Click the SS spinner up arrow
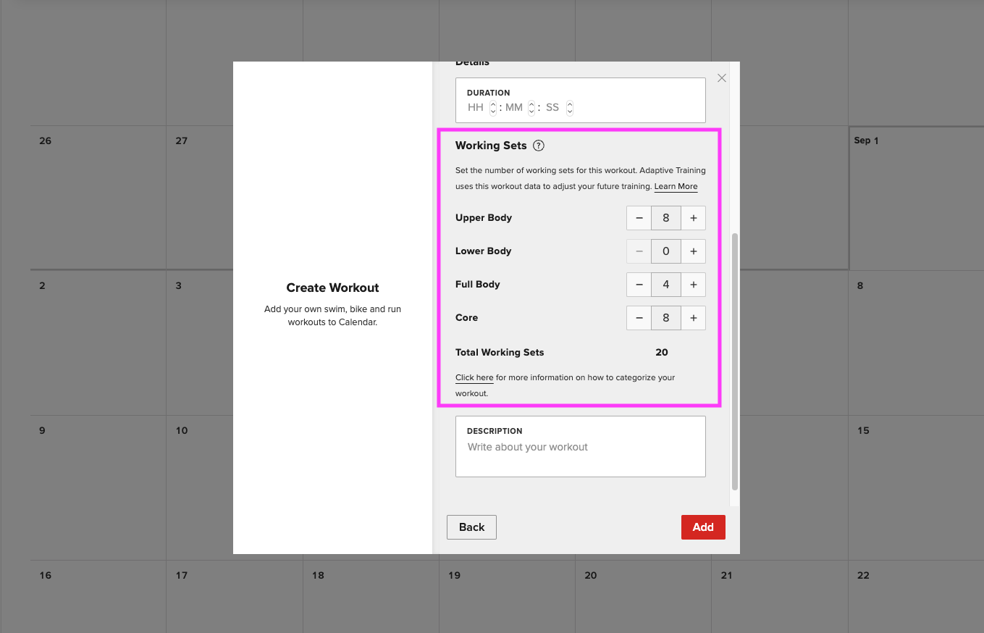The height and width of the screenshot is (633, 984). [570, 104]
